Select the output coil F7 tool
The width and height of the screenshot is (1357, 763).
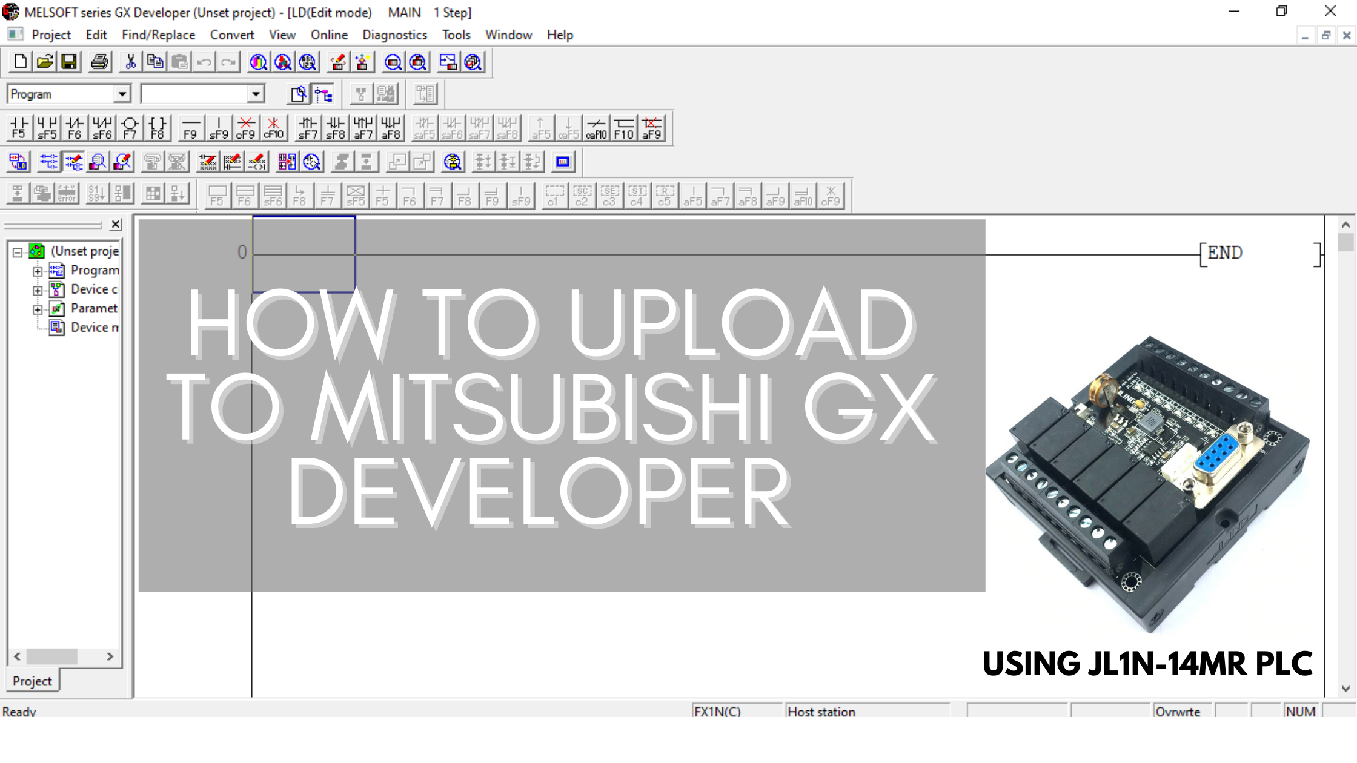point(130,127)
